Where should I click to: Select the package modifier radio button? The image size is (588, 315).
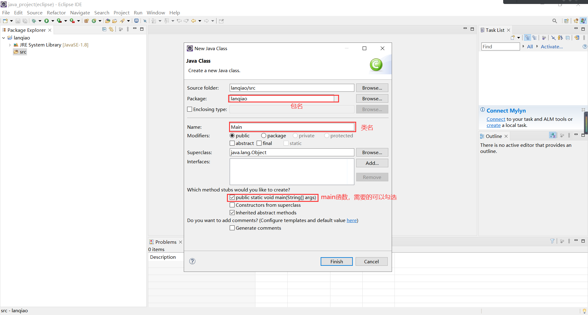coord(263,135)
